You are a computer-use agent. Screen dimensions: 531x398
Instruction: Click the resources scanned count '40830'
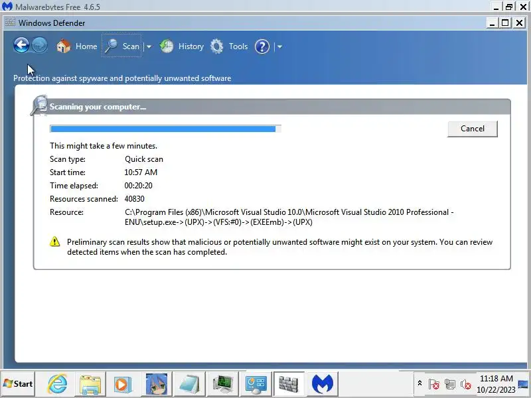tap(135, 198)
